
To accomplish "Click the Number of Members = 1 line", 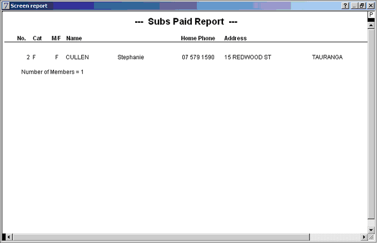I will (52, 72).
